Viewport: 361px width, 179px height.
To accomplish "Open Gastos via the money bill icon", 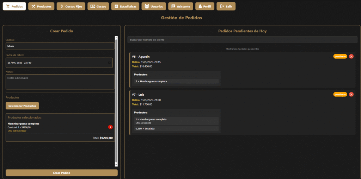I will [93, 6].
